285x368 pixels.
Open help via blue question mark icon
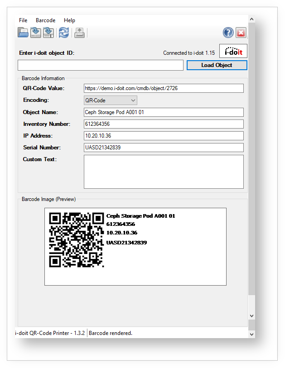point(228,33)
